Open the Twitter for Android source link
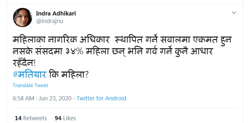This screenshot has height=123, width=248. [101, 98]
